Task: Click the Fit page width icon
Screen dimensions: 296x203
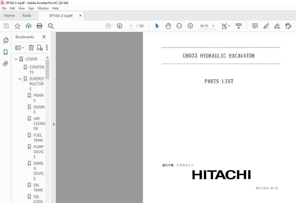Action: click(224, 26)
